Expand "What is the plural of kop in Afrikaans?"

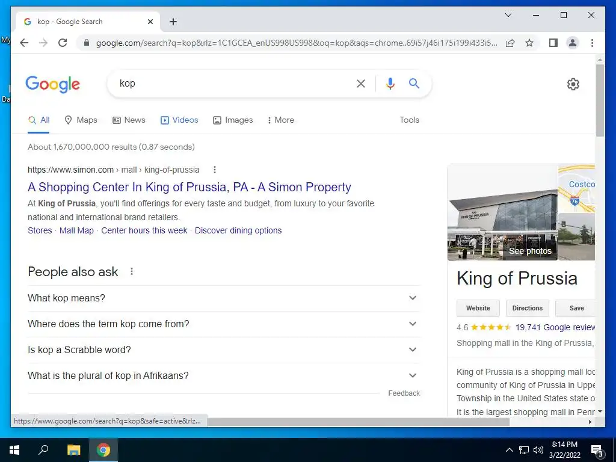click(224, 375)
